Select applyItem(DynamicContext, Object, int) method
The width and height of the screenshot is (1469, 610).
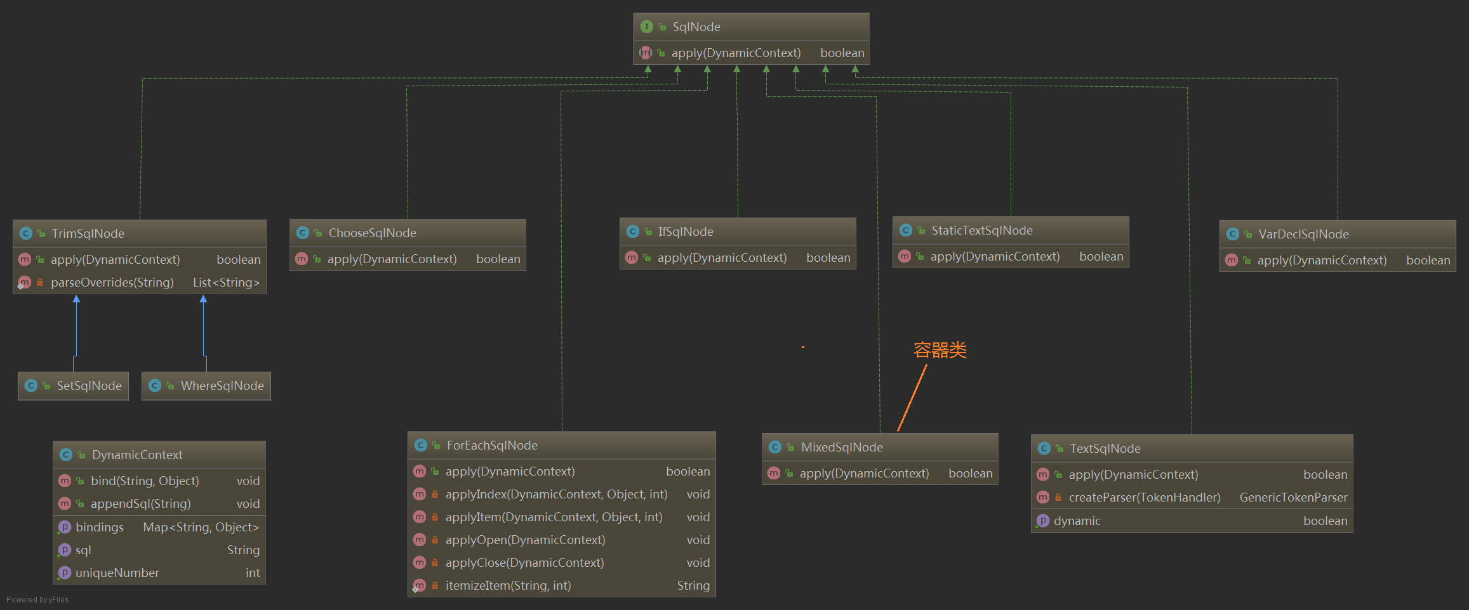tap(554, 517)
